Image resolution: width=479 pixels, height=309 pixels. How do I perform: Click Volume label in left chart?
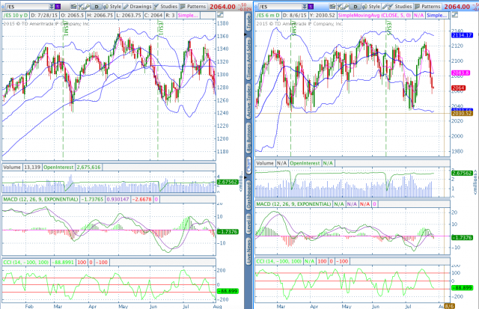point(12,168)
